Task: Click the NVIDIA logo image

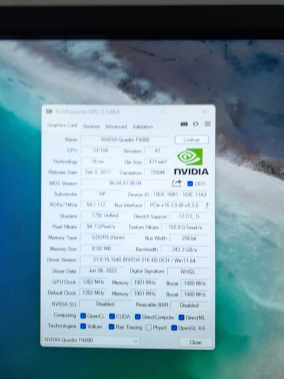Action: (191, 161)
